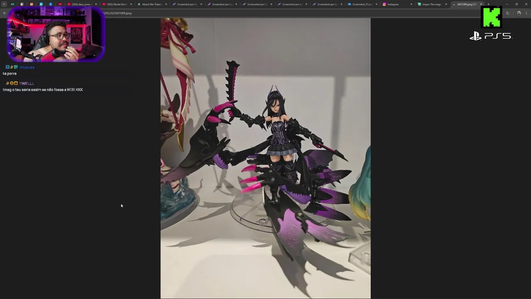Screen dimensions: 531x299
Task: Close the active 3601089.jpeg tab
Action: pyautogui.click(x=481, y=4)
